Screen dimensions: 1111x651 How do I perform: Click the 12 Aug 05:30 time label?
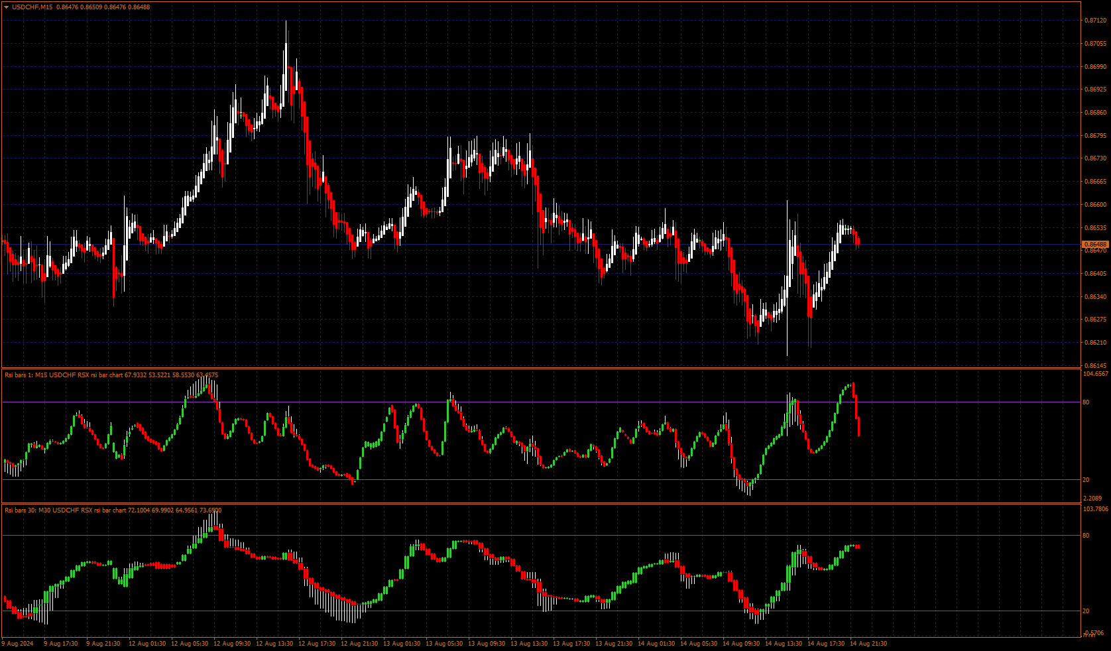(190, 644)
